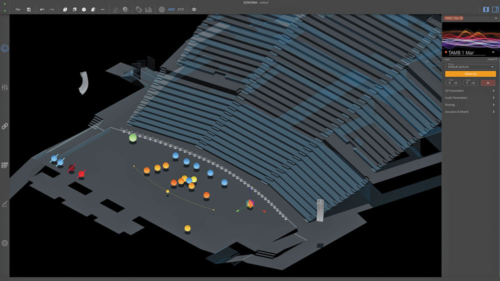
Task: Expand Routing section
Action: click(x=470, y=105)
